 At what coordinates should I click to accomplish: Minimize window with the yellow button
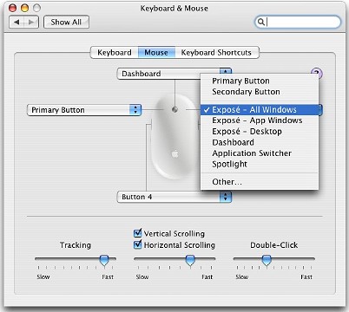tap(24, 8)
